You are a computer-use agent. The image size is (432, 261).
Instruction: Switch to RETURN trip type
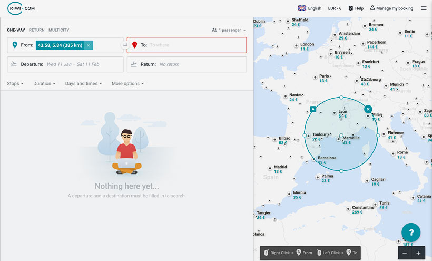coord(37,30)
